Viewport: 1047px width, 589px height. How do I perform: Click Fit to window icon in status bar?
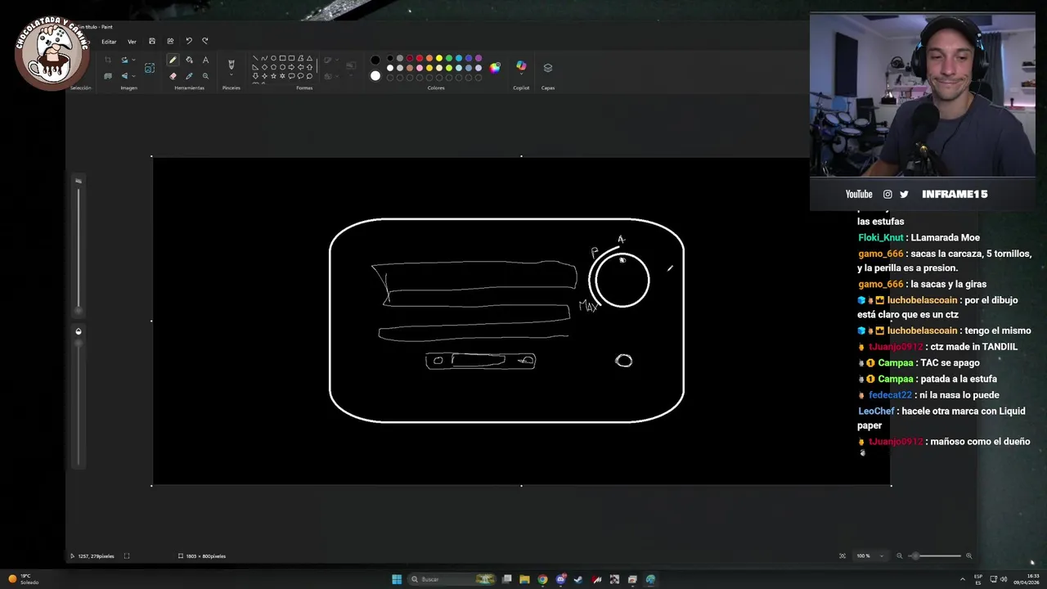[x=843, y=556]
